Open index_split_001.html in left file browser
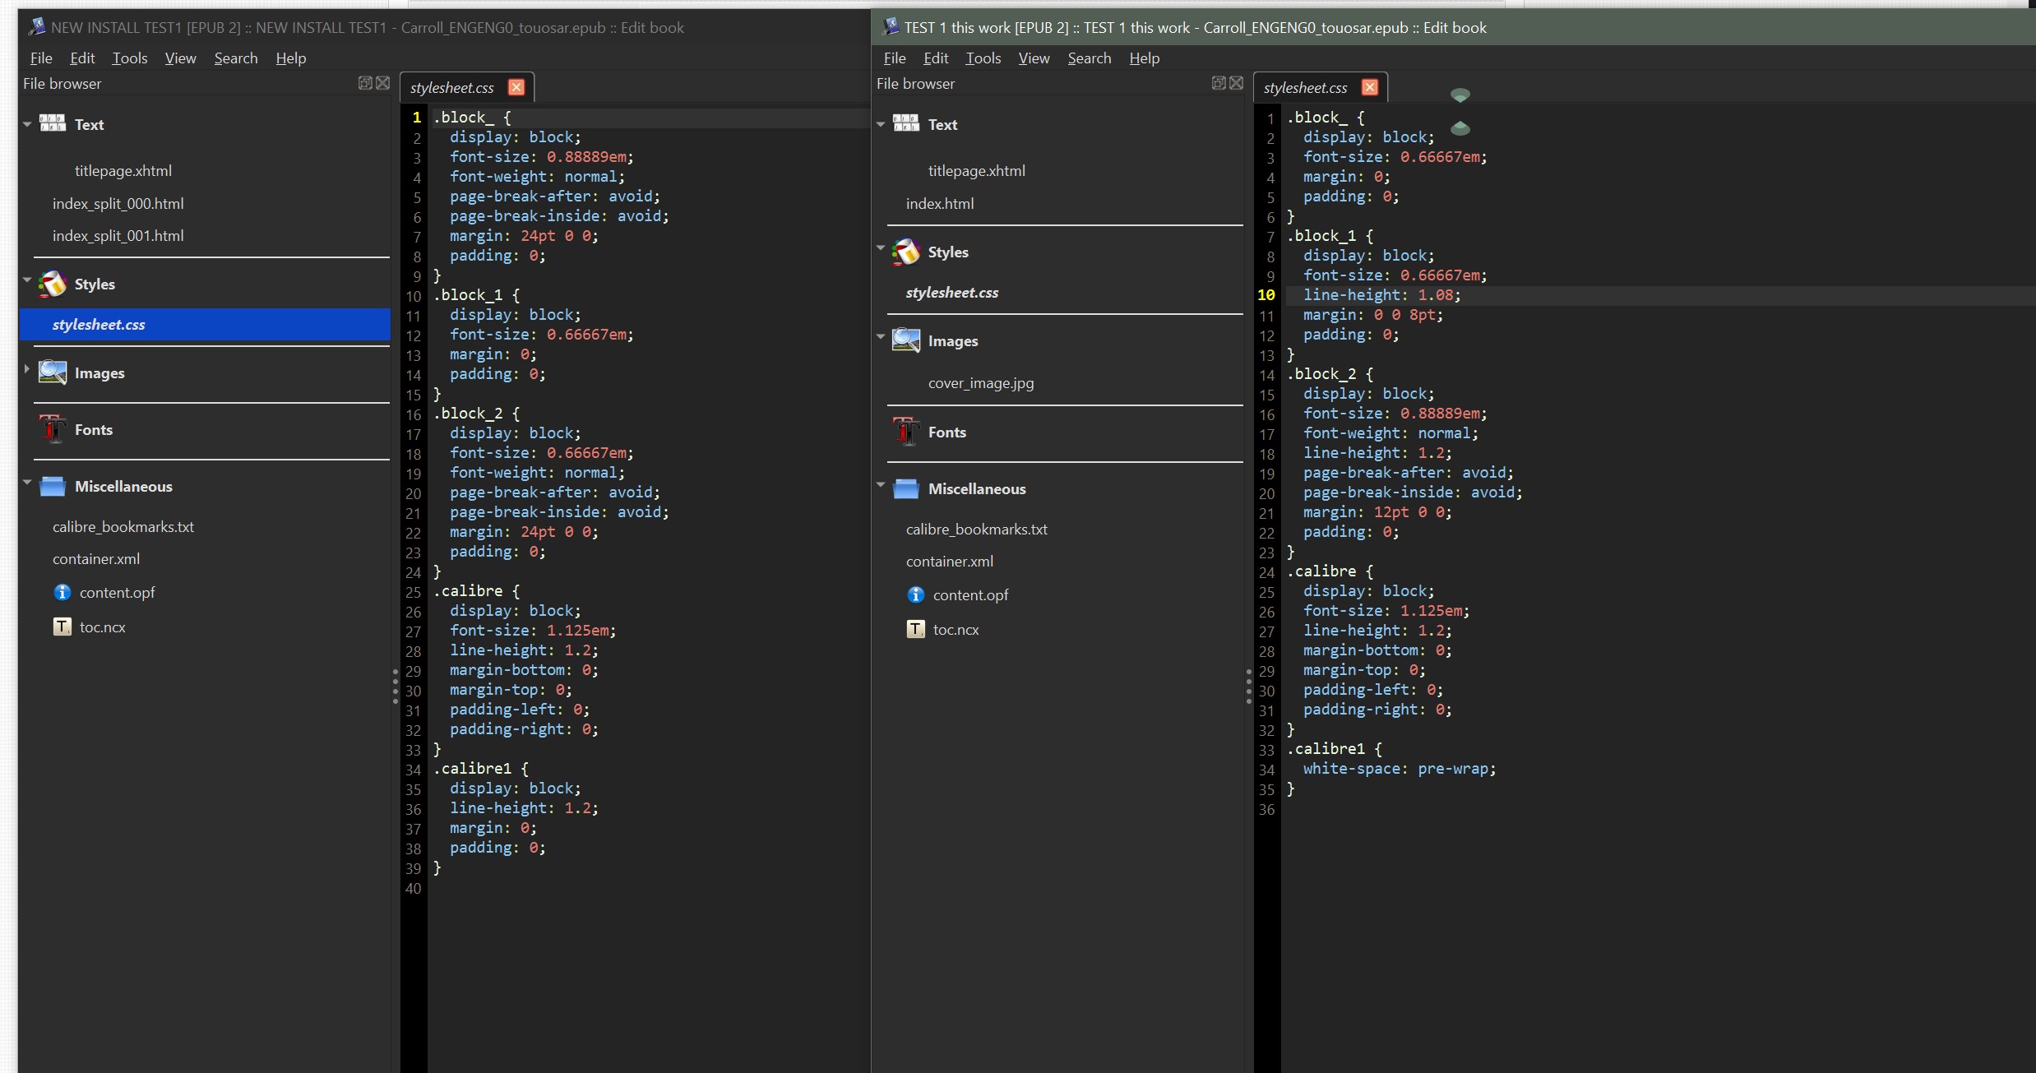2036x1073 pixels. tap(118, 236)
